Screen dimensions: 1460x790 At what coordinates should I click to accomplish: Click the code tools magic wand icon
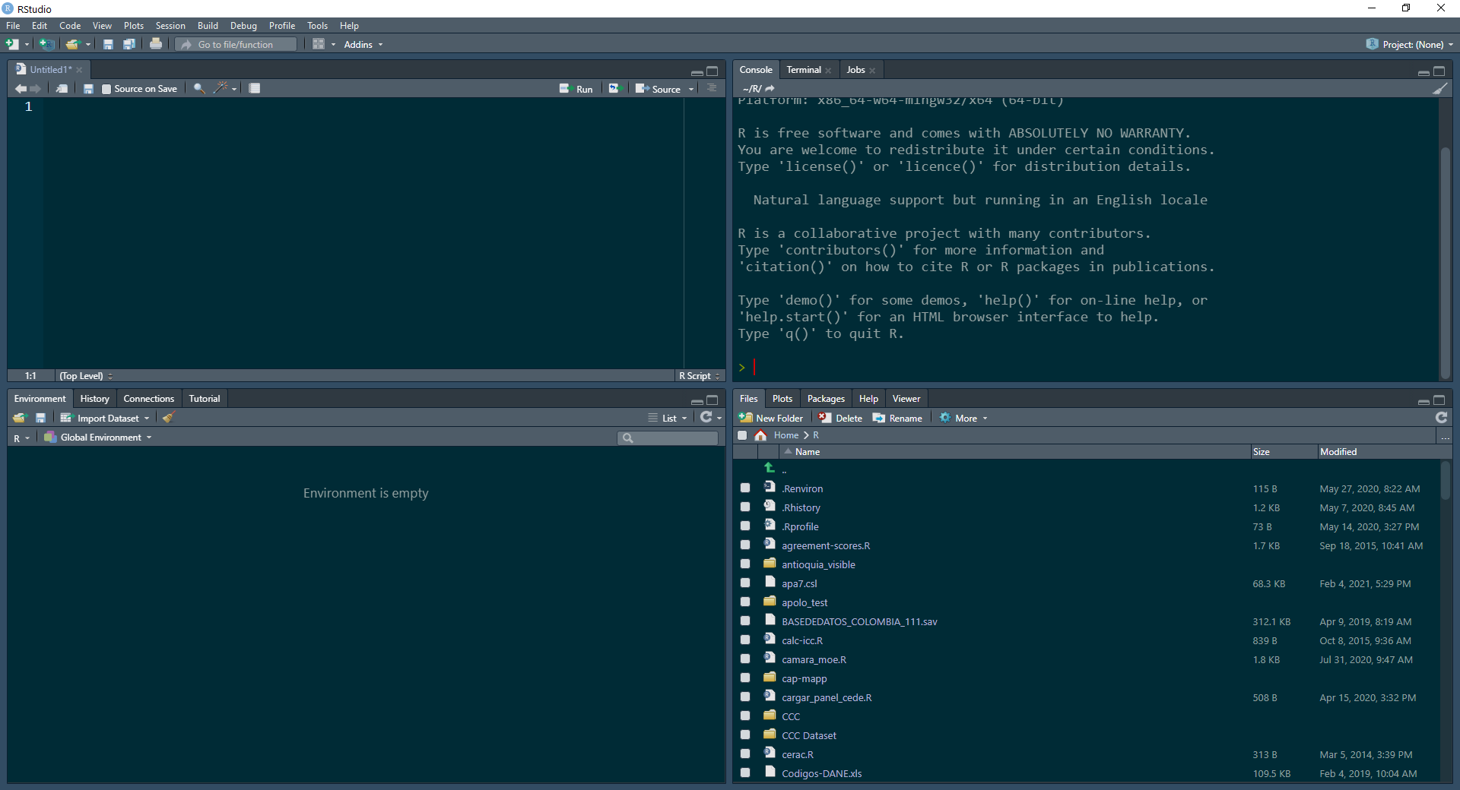tap(221, 89)
